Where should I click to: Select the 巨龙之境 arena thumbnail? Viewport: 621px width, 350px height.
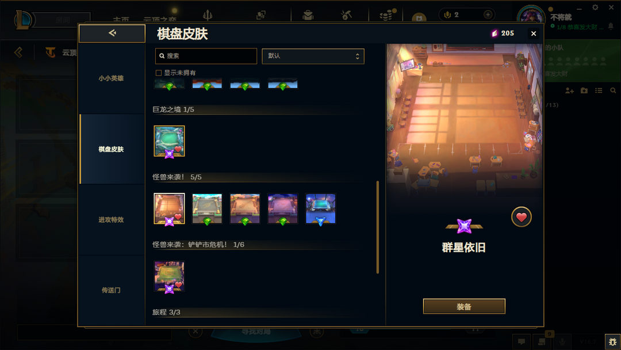(169, 141)
